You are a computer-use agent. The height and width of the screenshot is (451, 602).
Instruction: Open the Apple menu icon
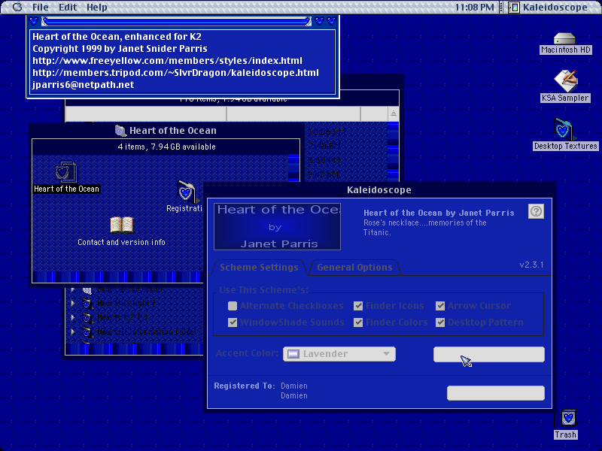point(17,7)
